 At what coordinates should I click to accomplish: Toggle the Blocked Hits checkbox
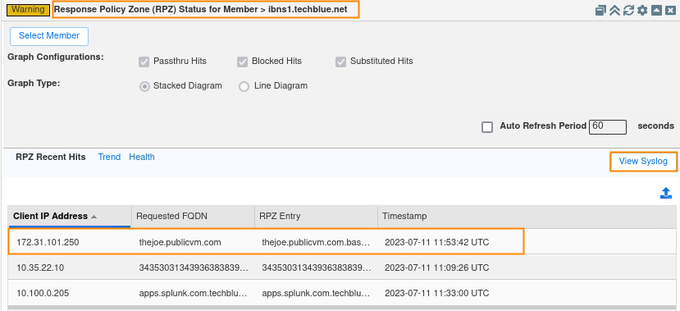click(243, 62)
